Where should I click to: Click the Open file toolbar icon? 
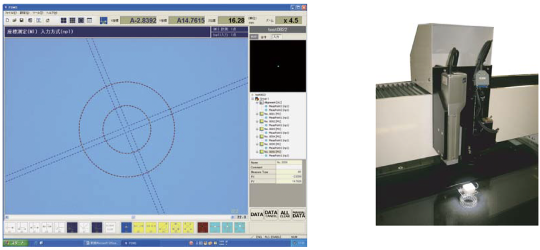(x=14, y=21)
